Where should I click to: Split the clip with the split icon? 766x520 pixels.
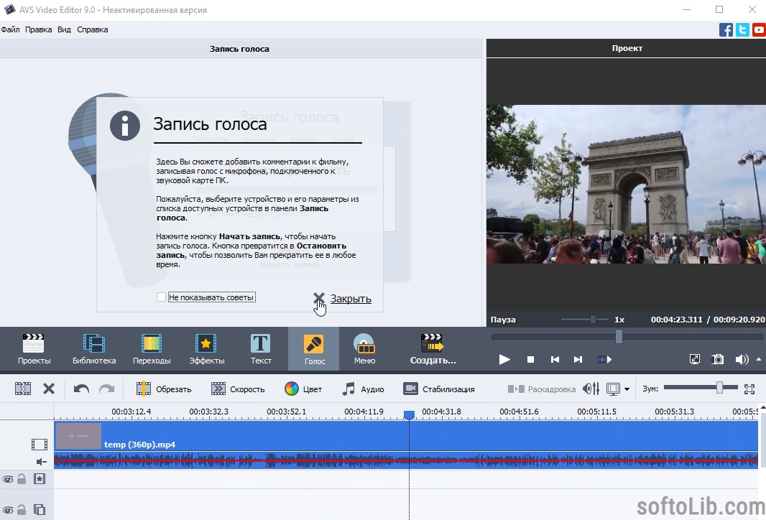click(23, 389)
